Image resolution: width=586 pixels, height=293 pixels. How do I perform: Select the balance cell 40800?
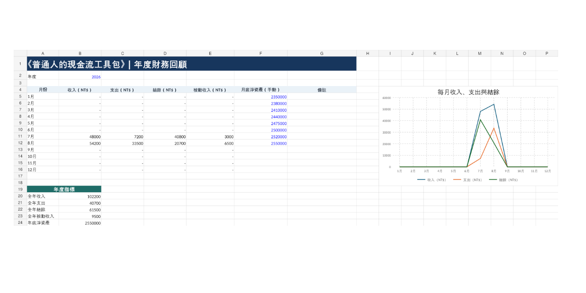pos(165,137)
